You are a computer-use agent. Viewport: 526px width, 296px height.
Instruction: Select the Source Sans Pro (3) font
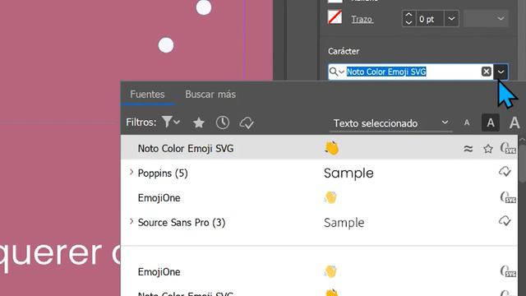point(182,223)
